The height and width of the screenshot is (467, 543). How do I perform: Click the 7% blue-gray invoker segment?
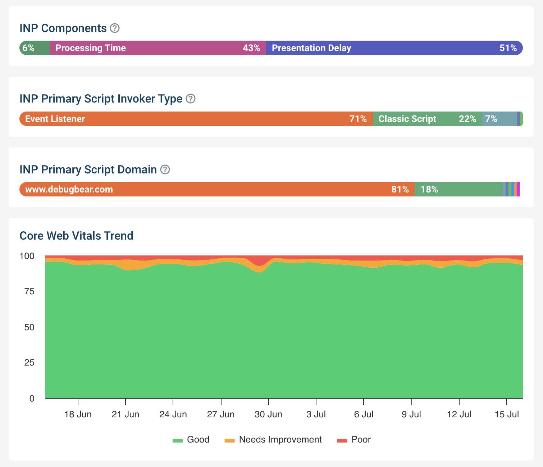(499, 119)
